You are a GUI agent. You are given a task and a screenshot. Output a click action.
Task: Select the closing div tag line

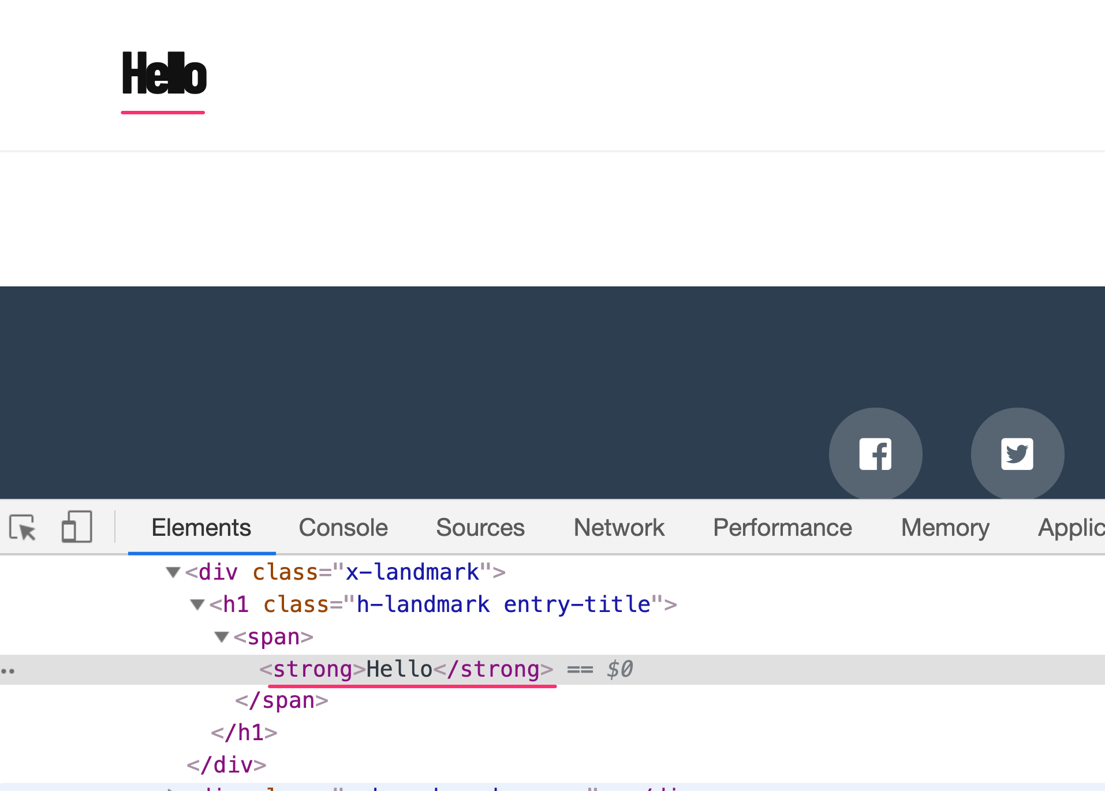[226, 766]
